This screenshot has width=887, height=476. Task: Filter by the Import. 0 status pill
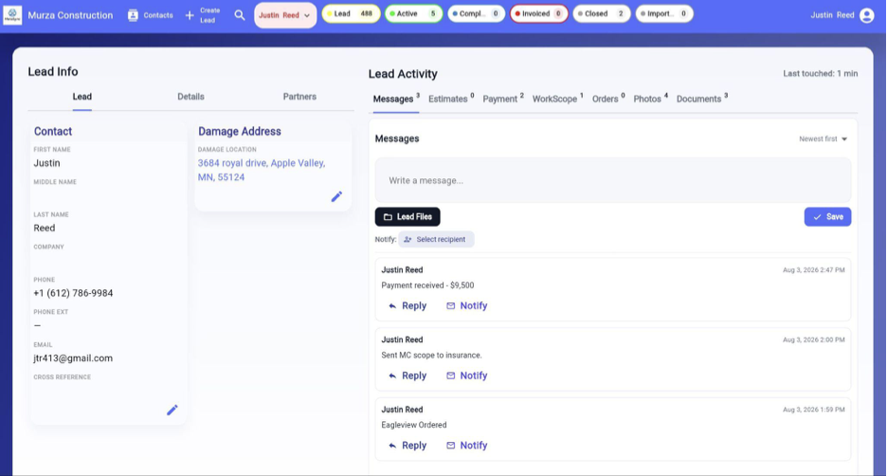pos(664,13)
